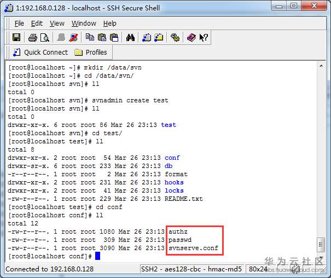Click the Save toolbar icon
This screenshot has height=278, width=331.
point(16,37)
